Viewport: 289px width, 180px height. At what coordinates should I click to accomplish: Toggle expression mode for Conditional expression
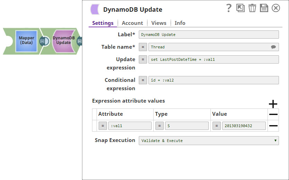click(x=143, y=80)
